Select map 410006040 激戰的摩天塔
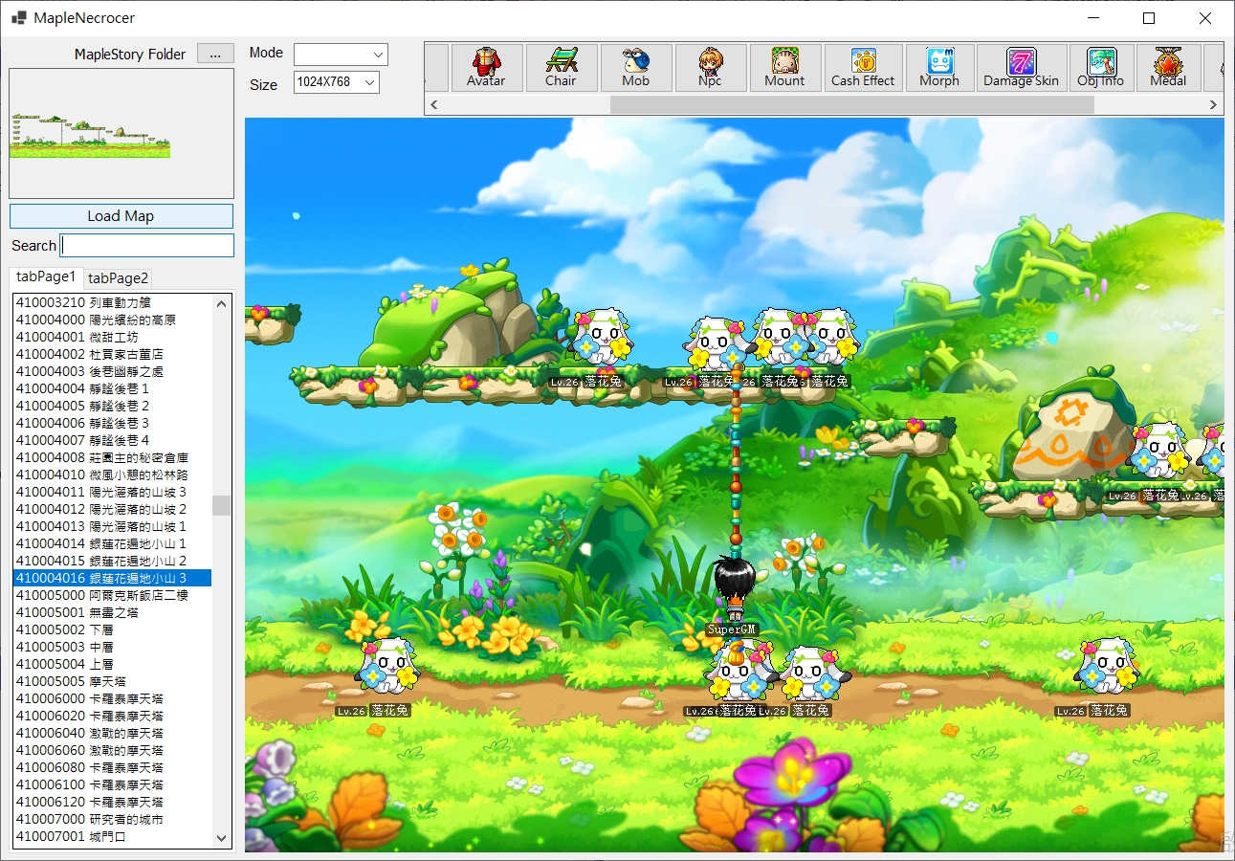Viewport: 1235px width, 861px height. tap(112, 733)
